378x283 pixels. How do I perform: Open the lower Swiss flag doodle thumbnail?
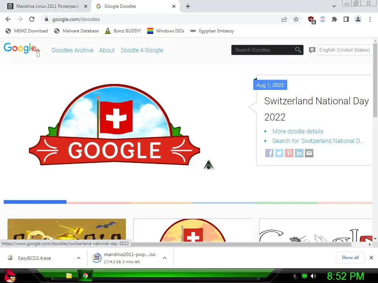[x=192, y=230]
